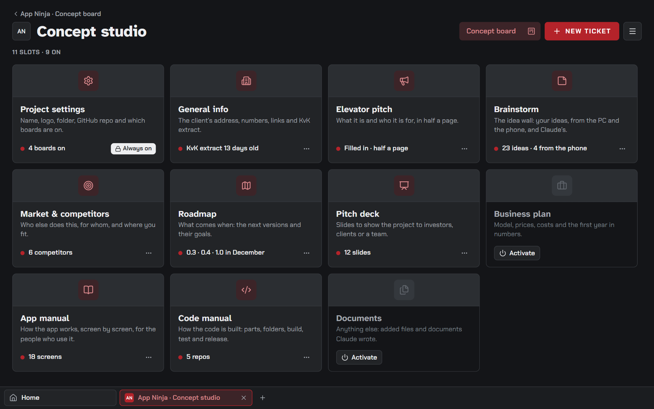The height and width of the screenshot is (409, 654).
Task: Open the hamburger menu in the header
Action: pyautogui.click(x=633, y=31)
